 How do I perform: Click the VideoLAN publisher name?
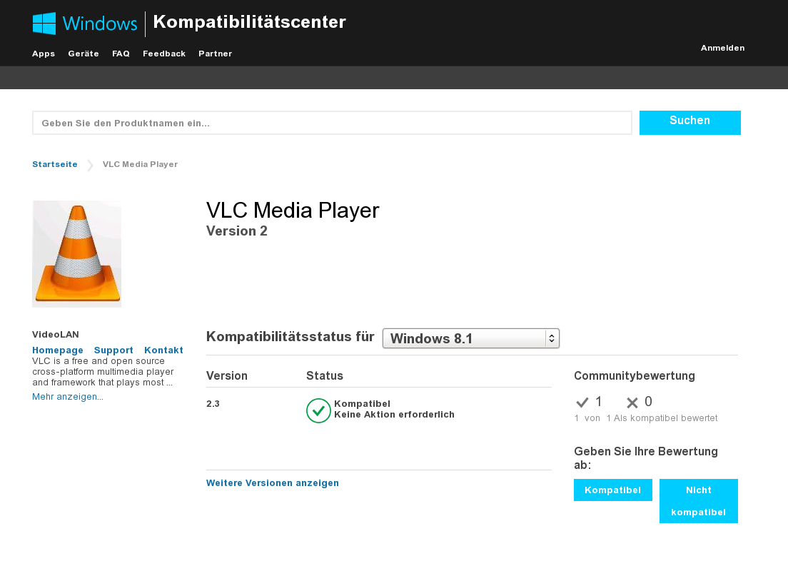pos(56,335)
